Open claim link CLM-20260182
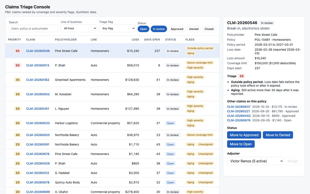 [38, 80]
